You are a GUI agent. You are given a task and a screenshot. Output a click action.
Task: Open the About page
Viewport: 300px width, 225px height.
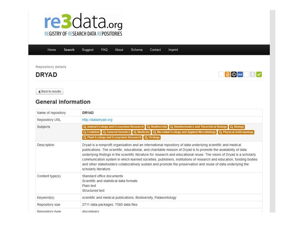pos(119,50)
